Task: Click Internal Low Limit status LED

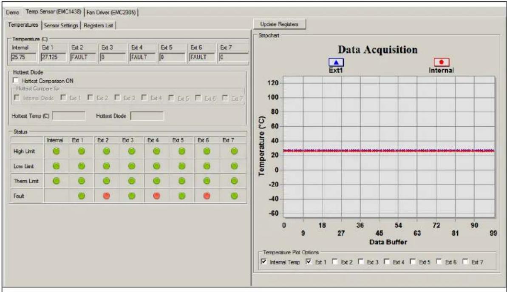Action: coord(56,166)
